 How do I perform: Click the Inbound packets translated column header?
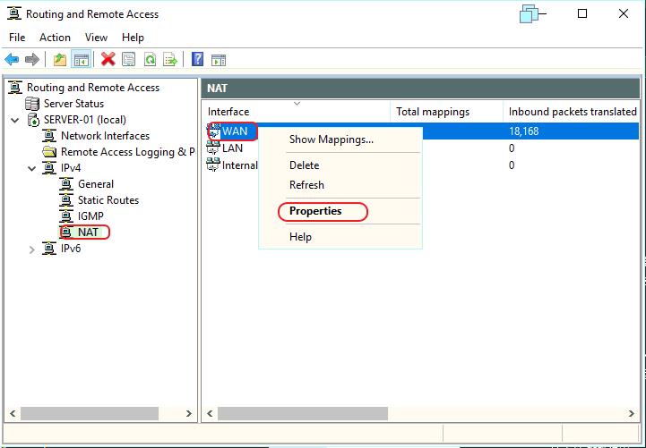point(572,112)
